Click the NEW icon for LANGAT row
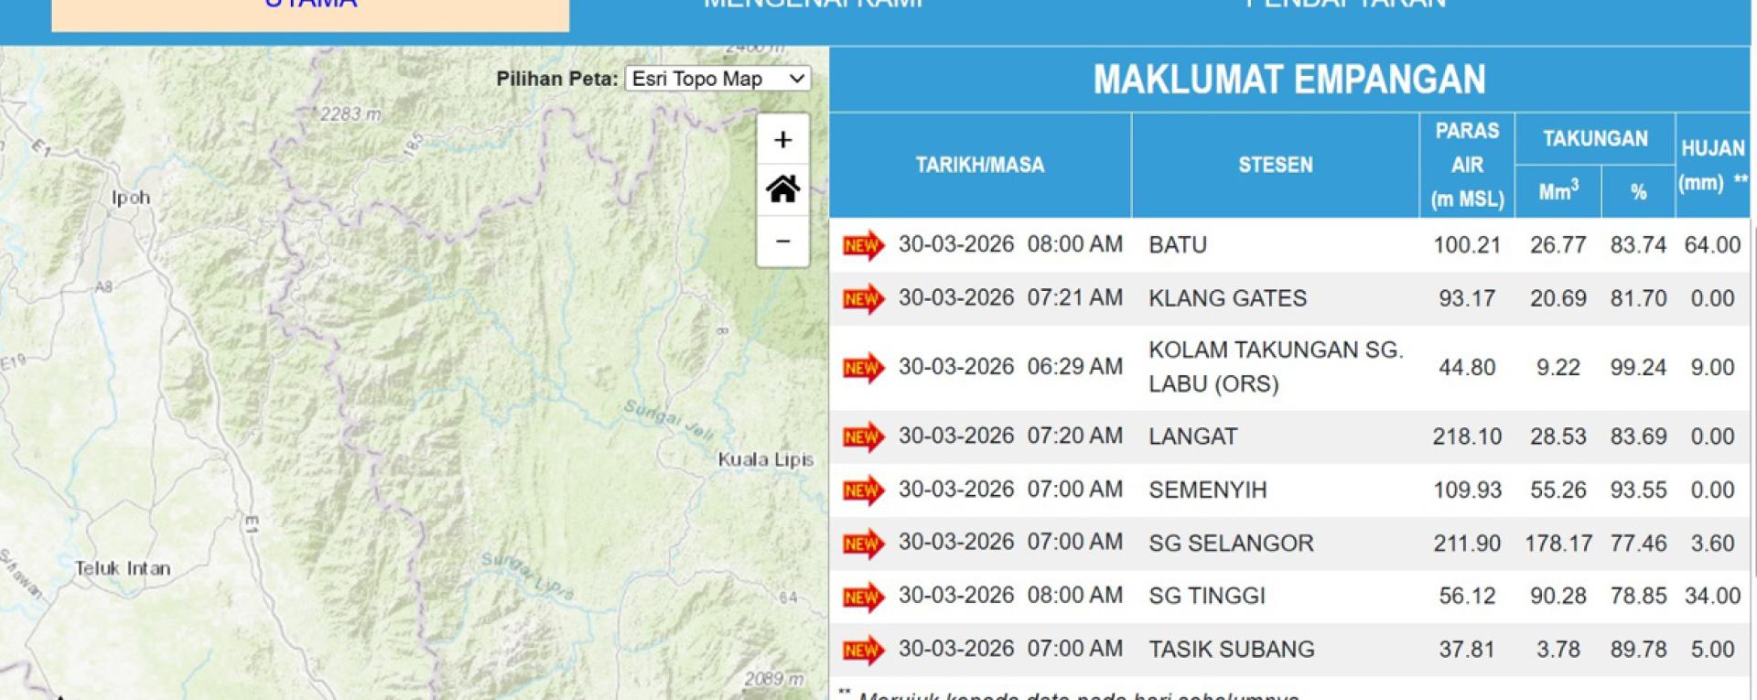The height and width of the screenshot is (700, 1757). tap(862, 437)
